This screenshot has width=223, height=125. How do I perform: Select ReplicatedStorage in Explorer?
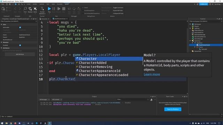(x=200, y=35)
